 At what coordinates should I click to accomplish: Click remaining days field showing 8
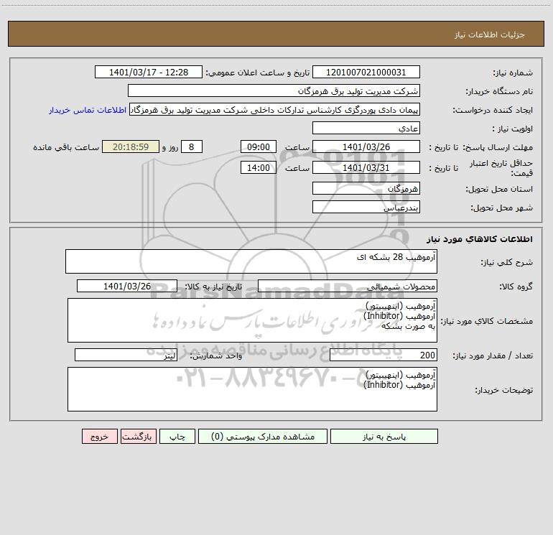pyautogui.click(x=192, y=146)
